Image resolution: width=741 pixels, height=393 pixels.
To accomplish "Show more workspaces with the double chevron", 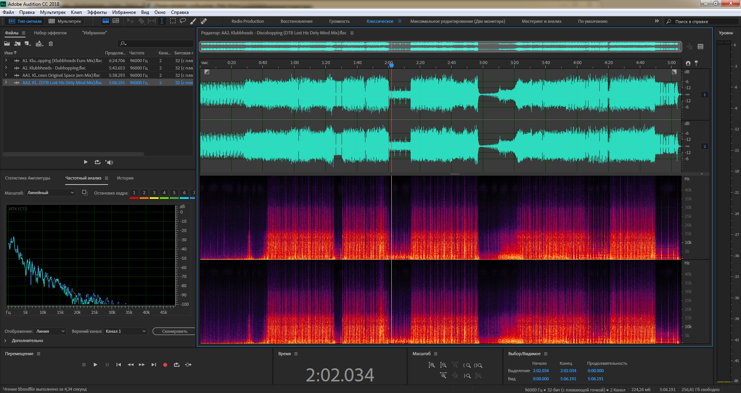I will pyautogui.click(x=657, y=21).
